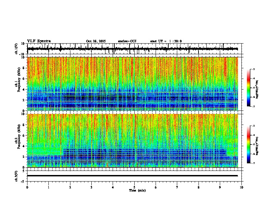Select the ch.2 "Frequency (kHz)" axis label
Screen dimensions: 272x210
click(19, 137)
